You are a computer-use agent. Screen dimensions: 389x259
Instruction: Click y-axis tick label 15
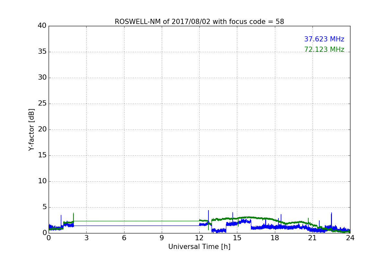42,155
